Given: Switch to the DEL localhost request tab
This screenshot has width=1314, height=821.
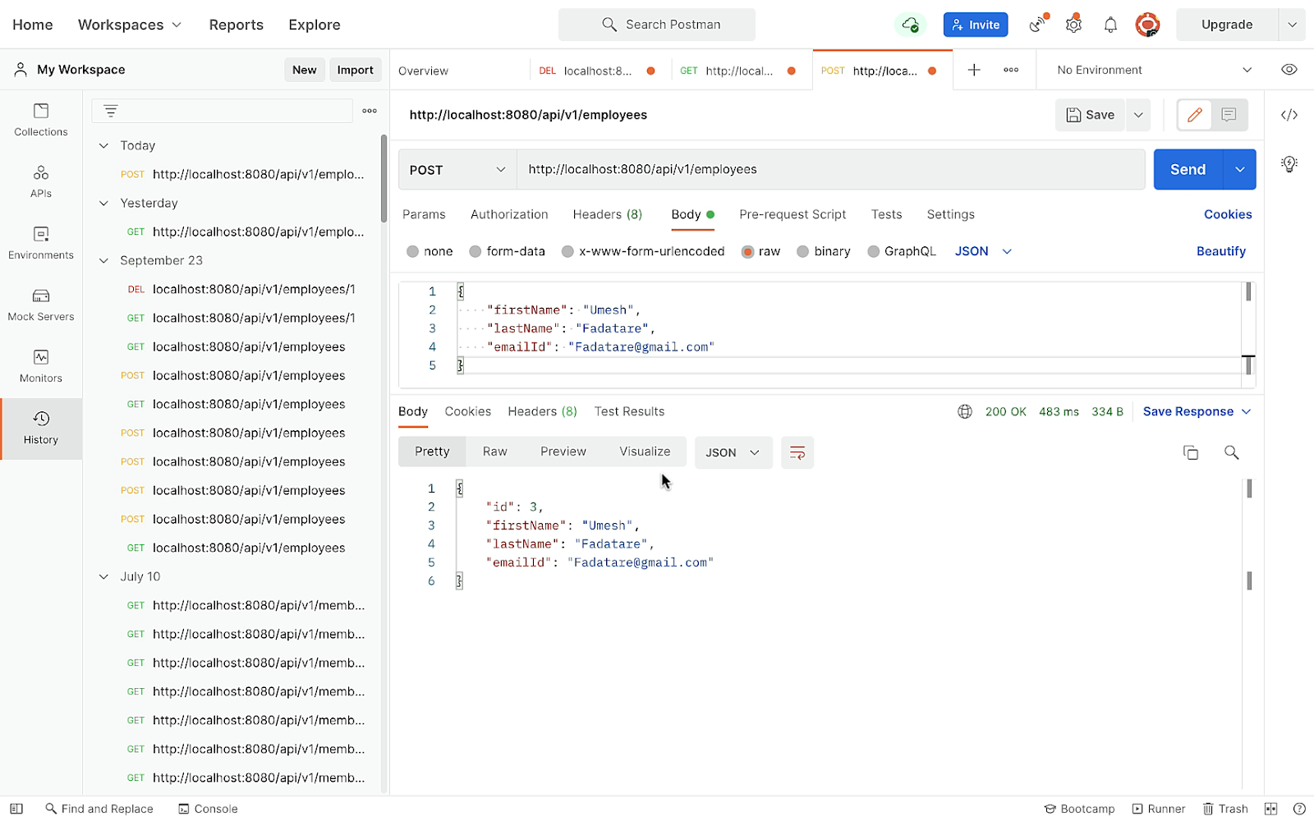Looking at the screenshot, I should click(x=597, y=71).
